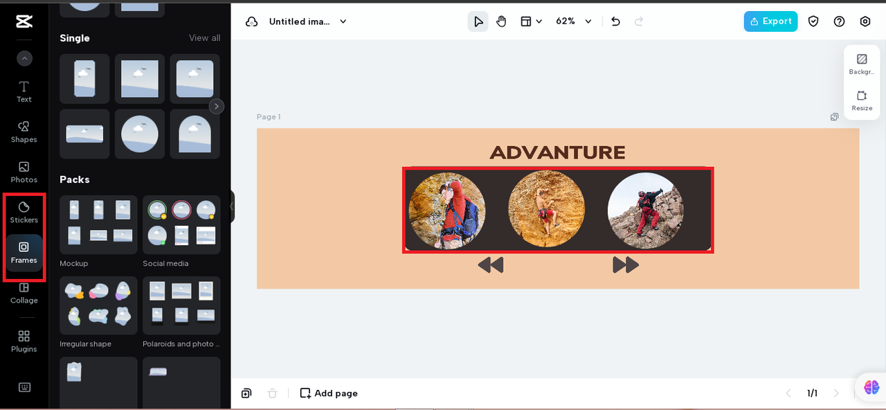
Task: Click the delete page trash icon
Action: pos(273,393)
